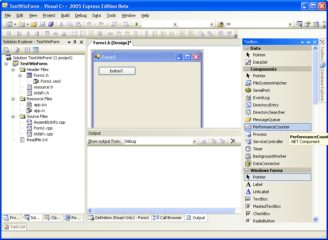The width and height of the screenshot is (328, 240).
Task: Select the SerialPort toolbox component
Action: [x=277, y=90]
